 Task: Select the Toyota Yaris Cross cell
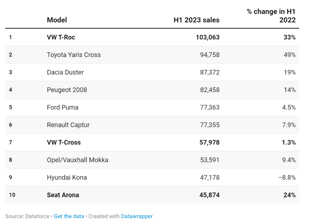(74, 55)
